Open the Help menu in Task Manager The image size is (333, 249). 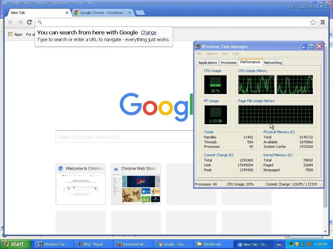[x=235, y=53]
